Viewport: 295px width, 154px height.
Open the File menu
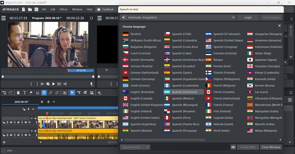tap(44, 10)
